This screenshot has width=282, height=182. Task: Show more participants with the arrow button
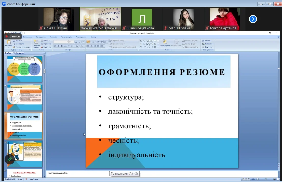pyautogui.click(x=253, y=19)
